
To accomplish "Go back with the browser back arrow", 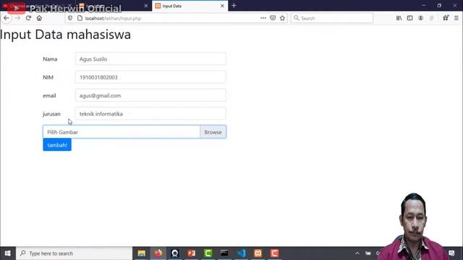I will tap(7, 18).
